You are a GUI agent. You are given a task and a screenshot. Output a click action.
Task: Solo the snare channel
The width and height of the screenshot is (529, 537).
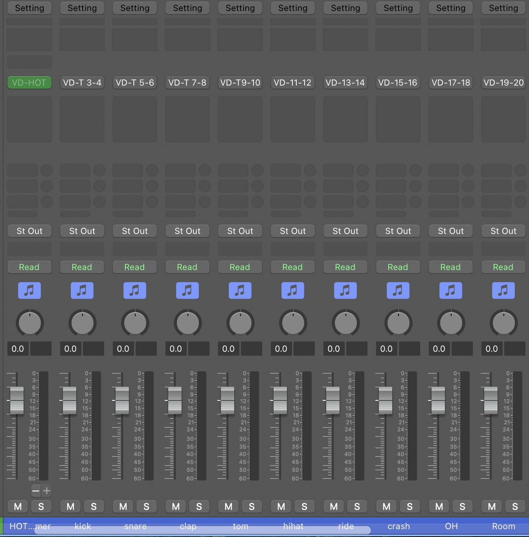coord(146,507)
